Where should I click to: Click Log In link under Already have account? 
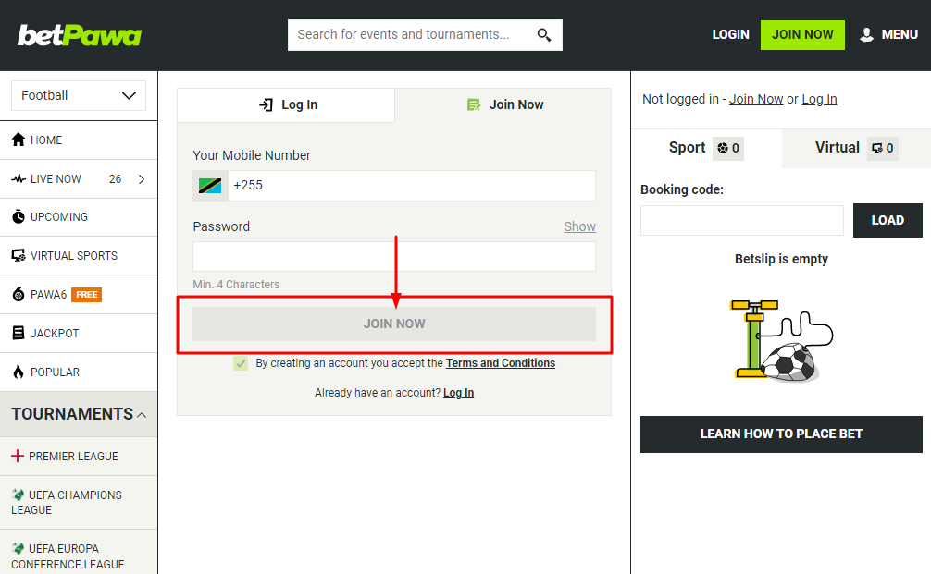click(458, 393)
